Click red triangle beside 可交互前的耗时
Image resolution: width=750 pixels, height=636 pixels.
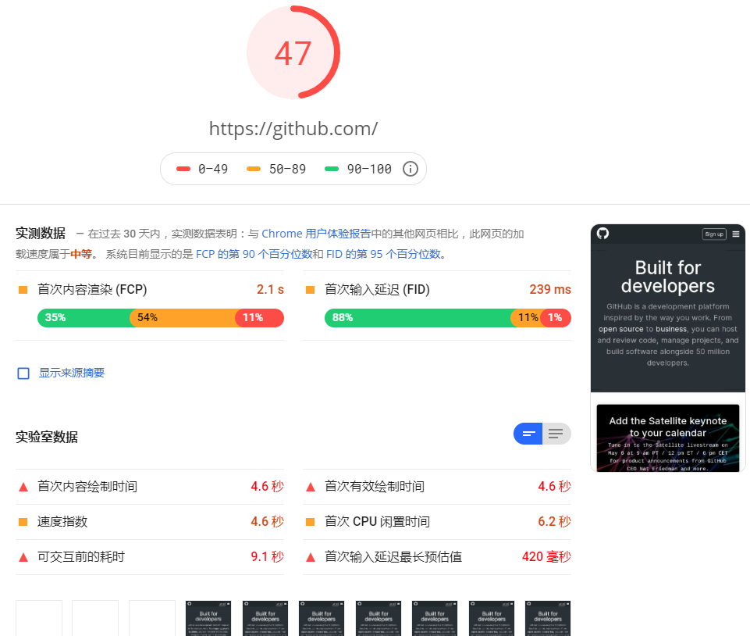coord(23,557)
